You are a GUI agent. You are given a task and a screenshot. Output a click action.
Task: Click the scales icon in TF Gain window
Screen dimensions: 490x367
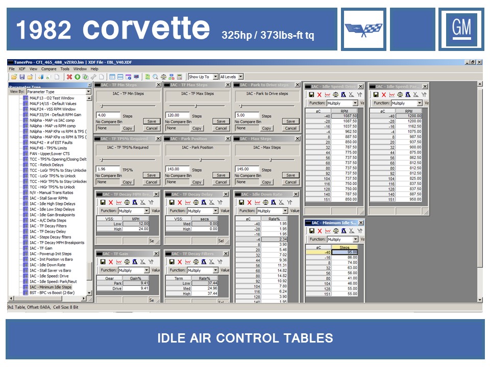click(127, 262)
